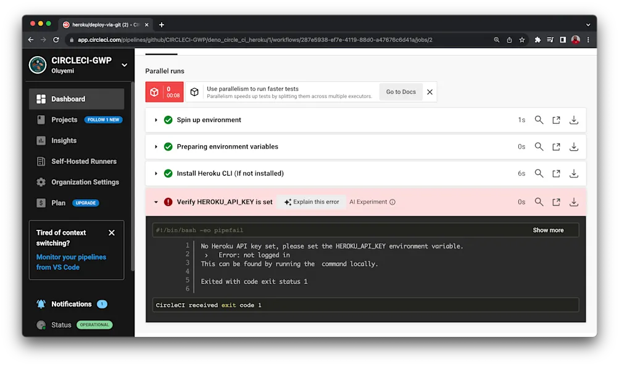Expand the Spin up environment step
This screenshot has width=619, height=366.
coord(156,120)
